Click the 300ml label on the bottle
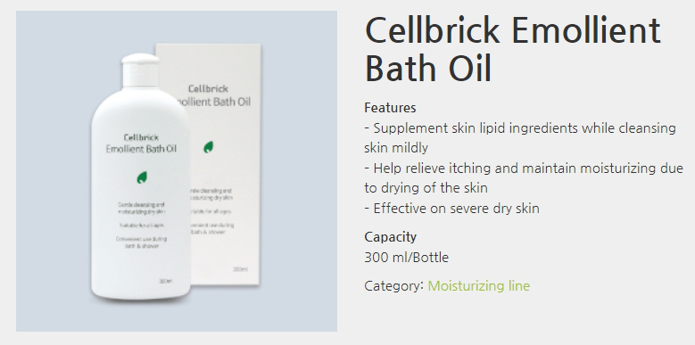The image size is (695, 345). pyautogui.click(x=166, y=281)
